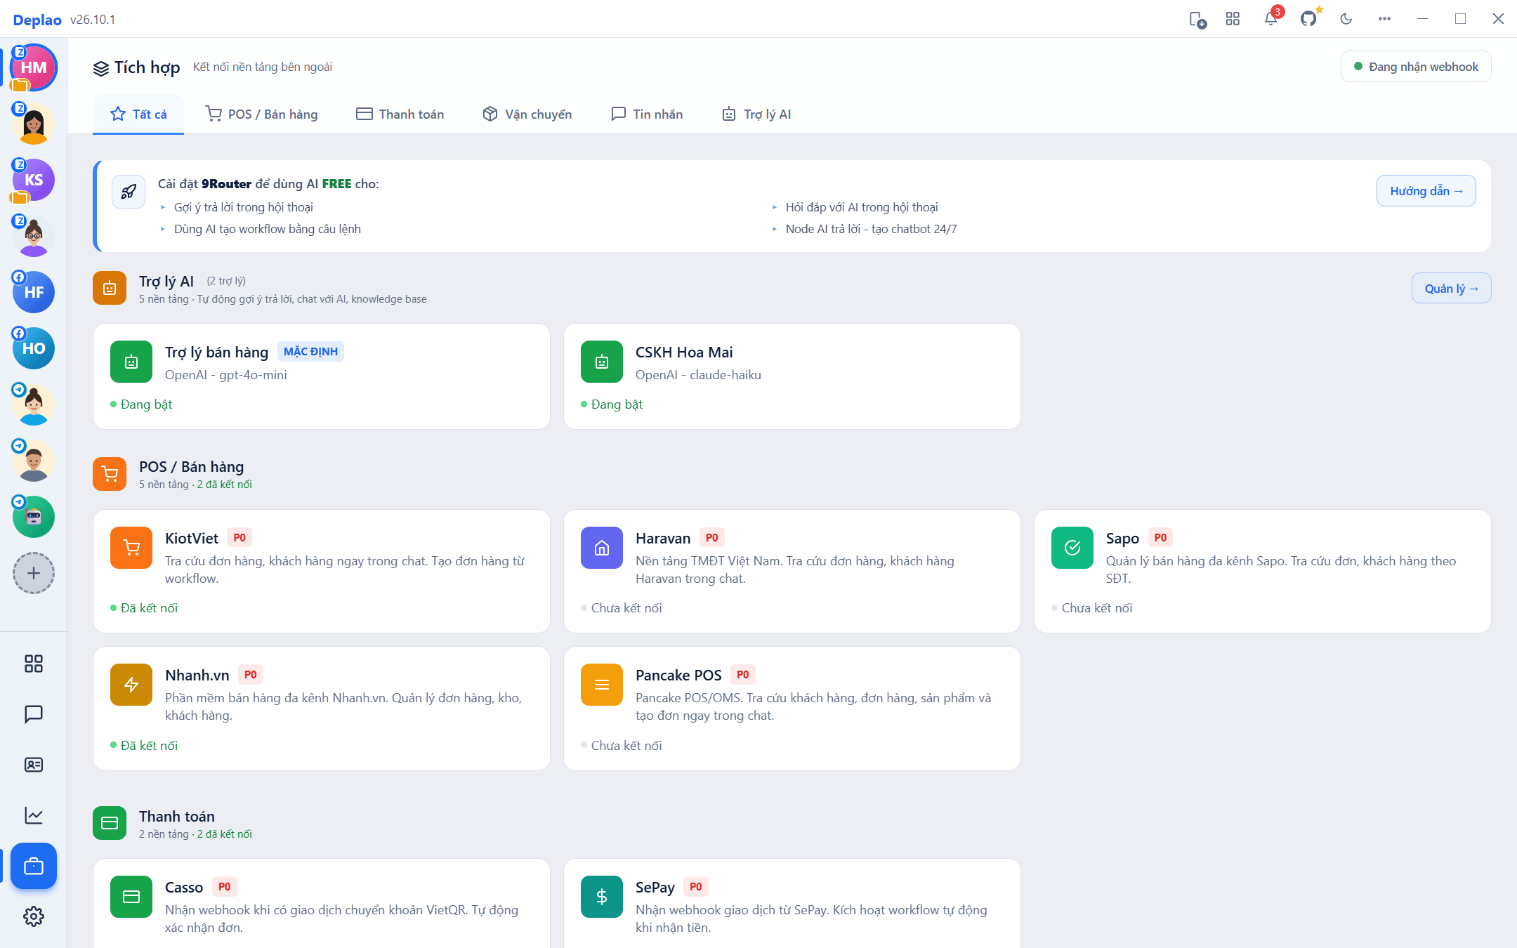Switch to POS / Bán hàng tab
Image resolution: width=1517 pixels, height=948 pixels.
coord(261,114)
